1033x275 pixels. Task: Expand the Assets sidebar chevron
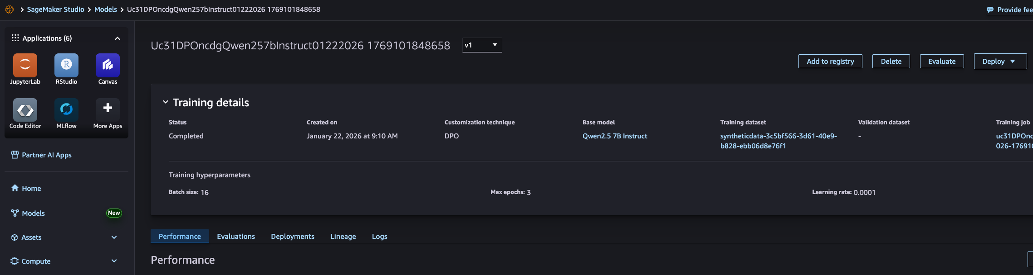pos(114,237)
